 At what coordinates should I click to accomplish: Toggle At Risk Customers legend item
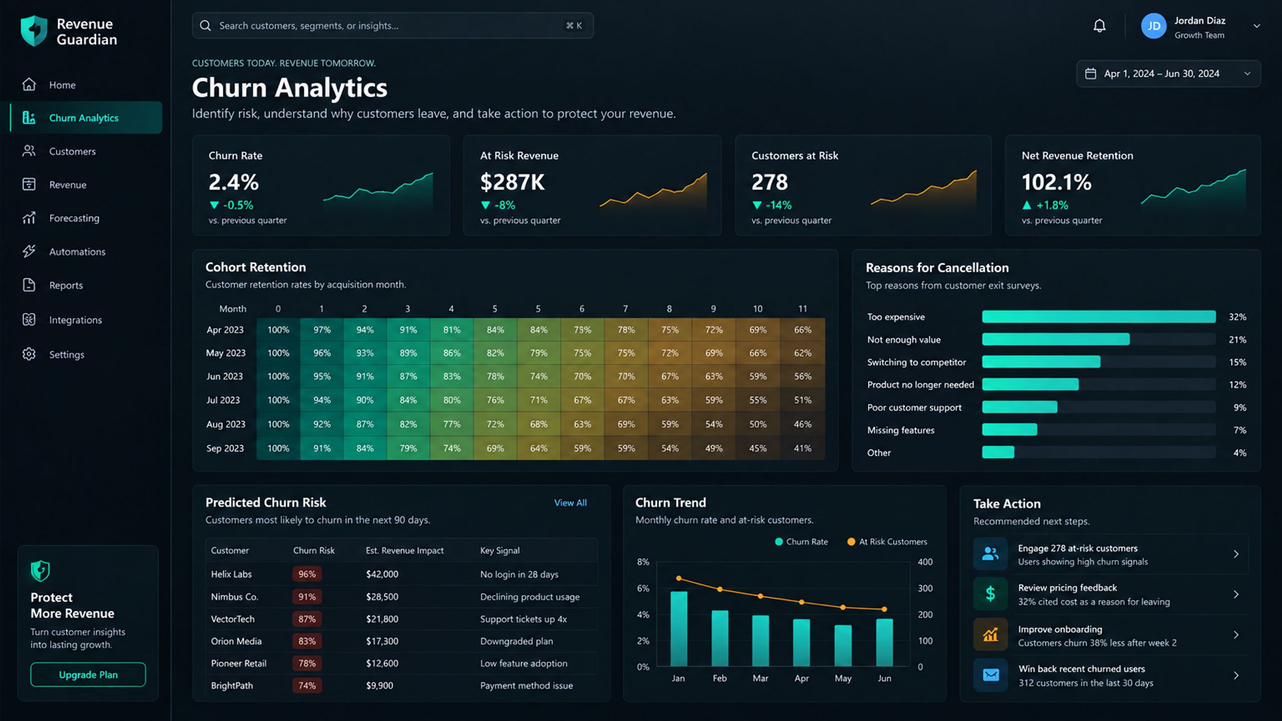tap(887, 542)
